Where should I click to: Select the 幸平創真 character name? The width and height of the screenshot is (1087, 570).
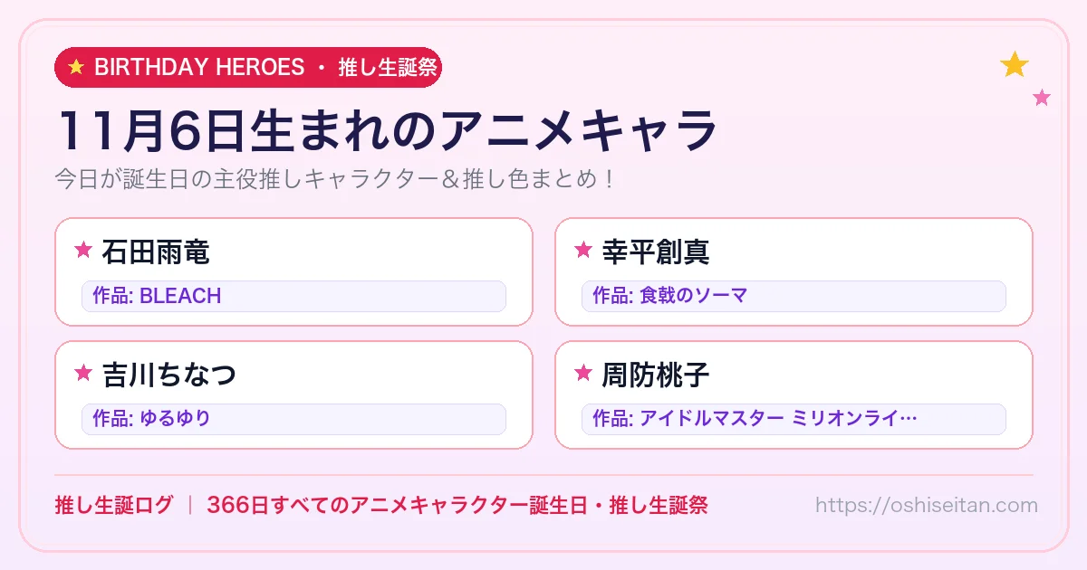coord(656,252)
